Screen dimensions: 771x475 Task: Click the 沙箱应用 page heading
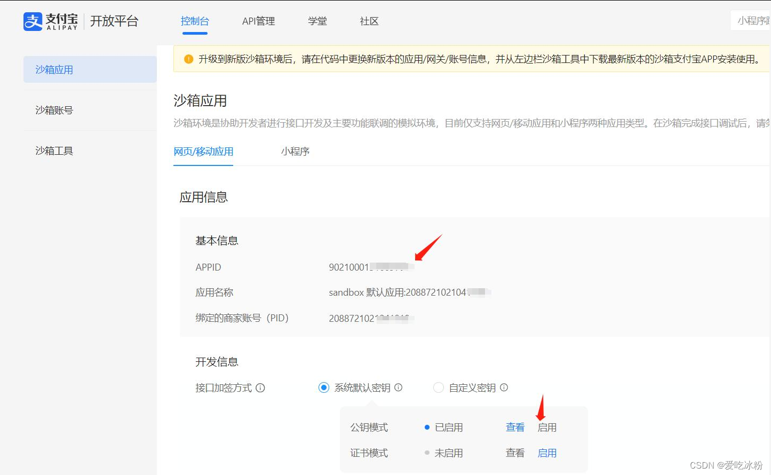[x=200, y=101]
